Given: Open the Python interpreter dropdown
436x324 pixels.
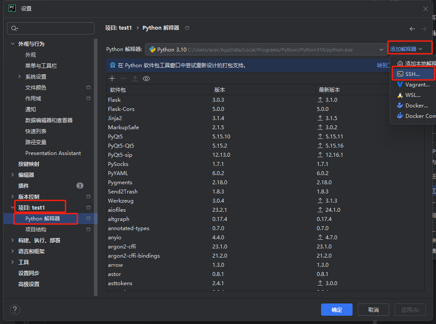Looking at the screenshot, I should coord(381,50).
